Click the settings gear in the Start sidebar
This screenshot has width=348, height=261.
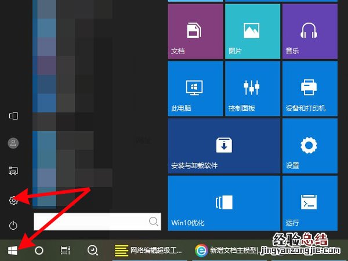click(13, 200)
